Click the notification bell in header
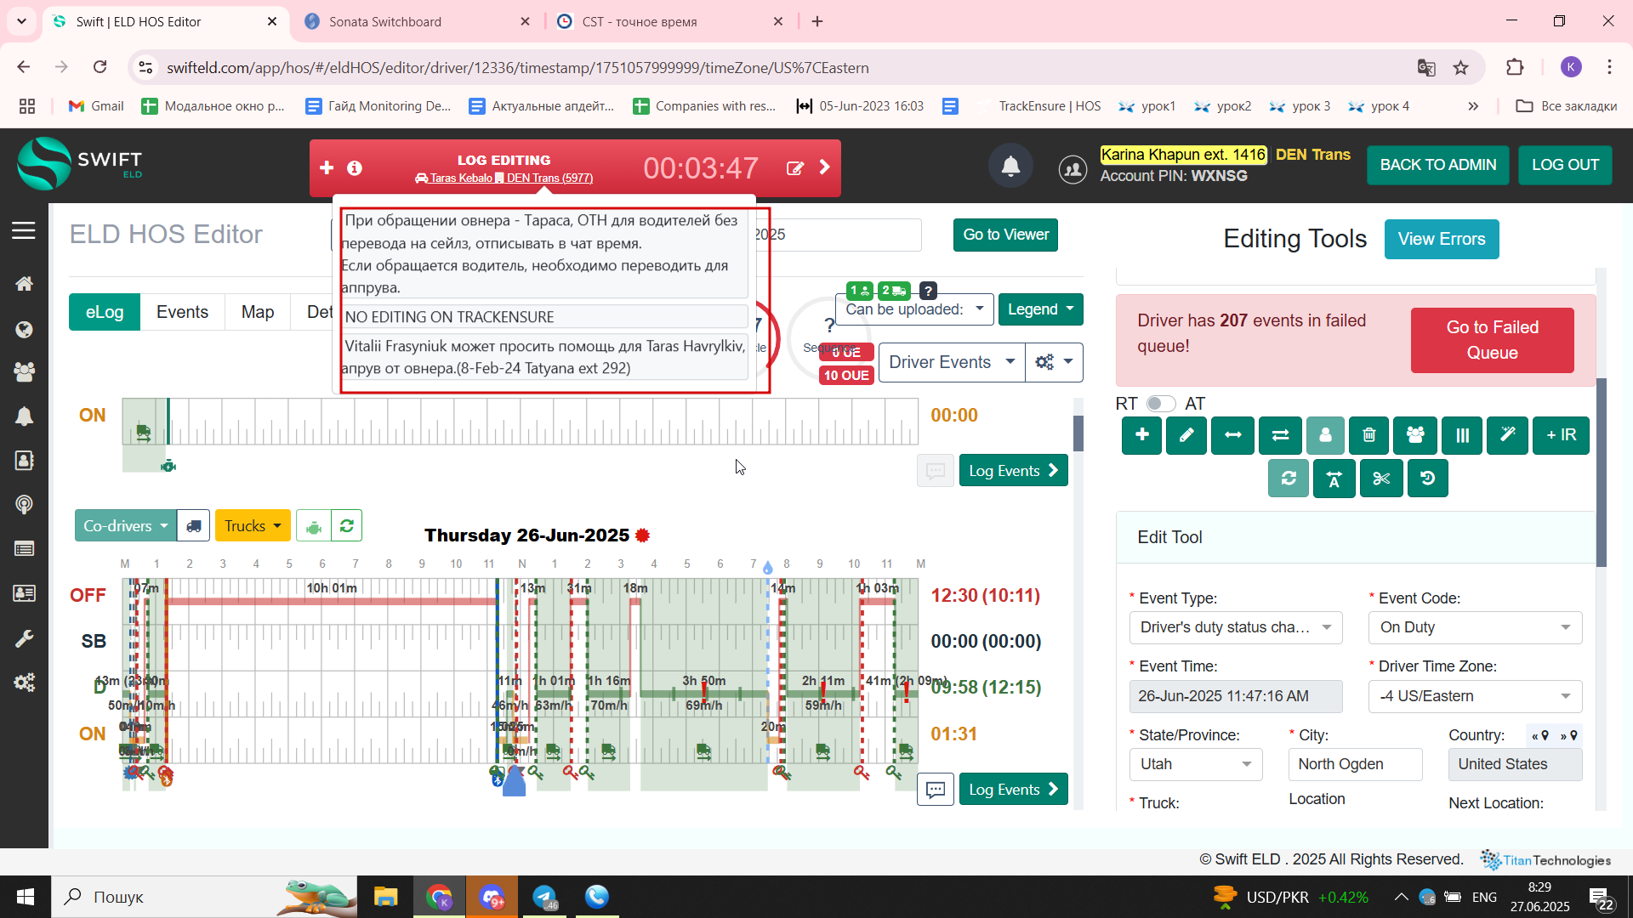The image size is (1633, 918). (x=1010, y=166)
